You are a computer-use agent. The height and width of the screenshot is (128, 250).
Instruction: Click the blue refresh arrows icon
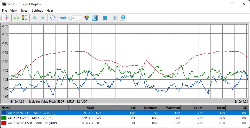[53, 18]
